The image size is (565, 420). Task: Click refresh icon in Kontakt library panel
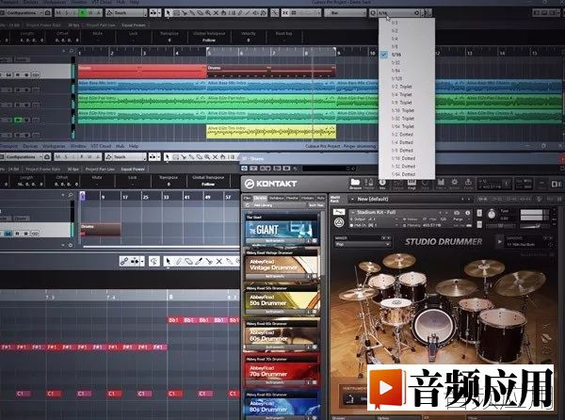(x=247, y=205)
